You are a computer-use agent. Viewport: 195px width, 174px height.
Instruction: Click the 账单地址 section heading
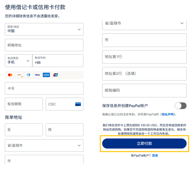point(14,117)
